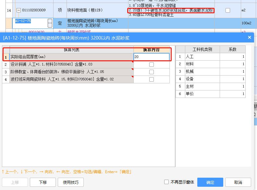Click the 工料机类别 column header
The image size is (257, 190).
click(x=202, y=49)
